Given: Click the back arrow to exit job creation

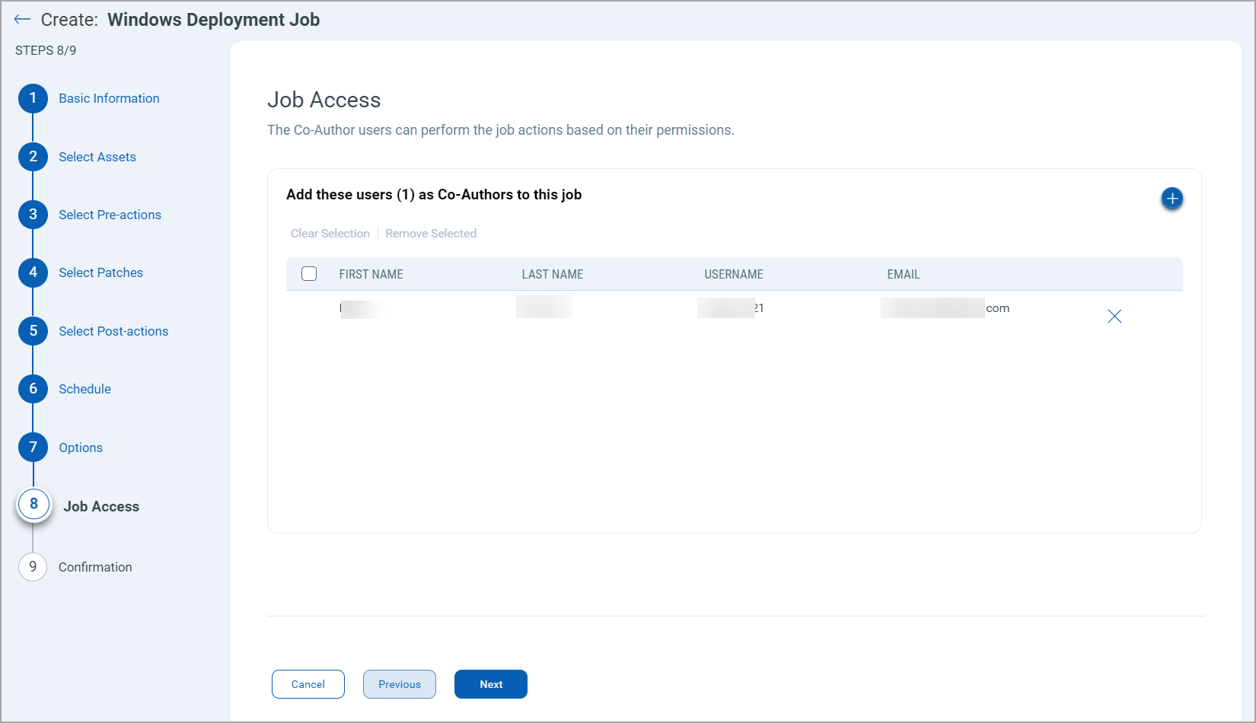Looking at the screenshot, I should 22,19.
